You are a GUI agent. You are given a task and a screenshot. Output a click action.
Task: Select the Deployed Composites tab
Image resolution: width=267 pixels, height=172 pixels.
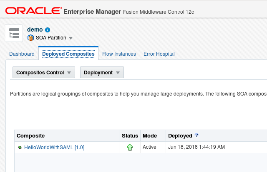68,54
